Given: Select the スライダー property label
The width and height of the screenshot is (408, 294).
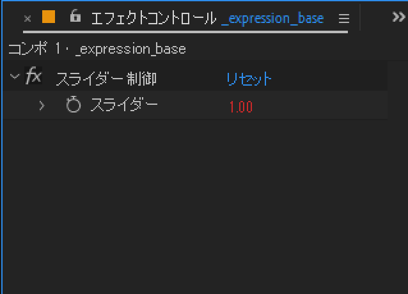Looking at the screenshot, I should 123,105.
